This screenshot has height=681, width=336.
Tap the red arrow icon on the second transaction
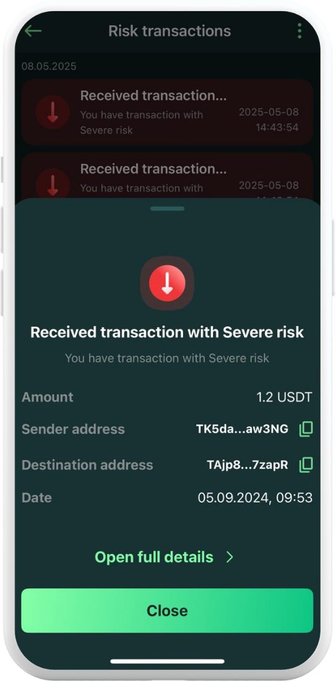click(53, 184)
